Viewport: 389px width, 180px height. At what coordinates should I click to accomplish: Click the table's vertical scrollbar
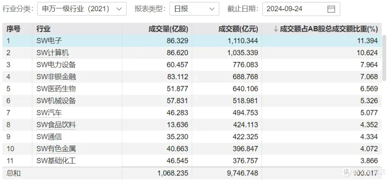coord(384,58)
